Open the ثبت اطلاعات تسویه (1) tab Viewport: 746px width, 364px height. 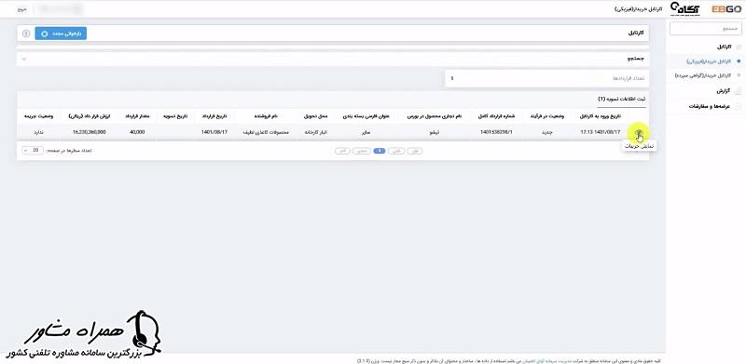(622, 99)
